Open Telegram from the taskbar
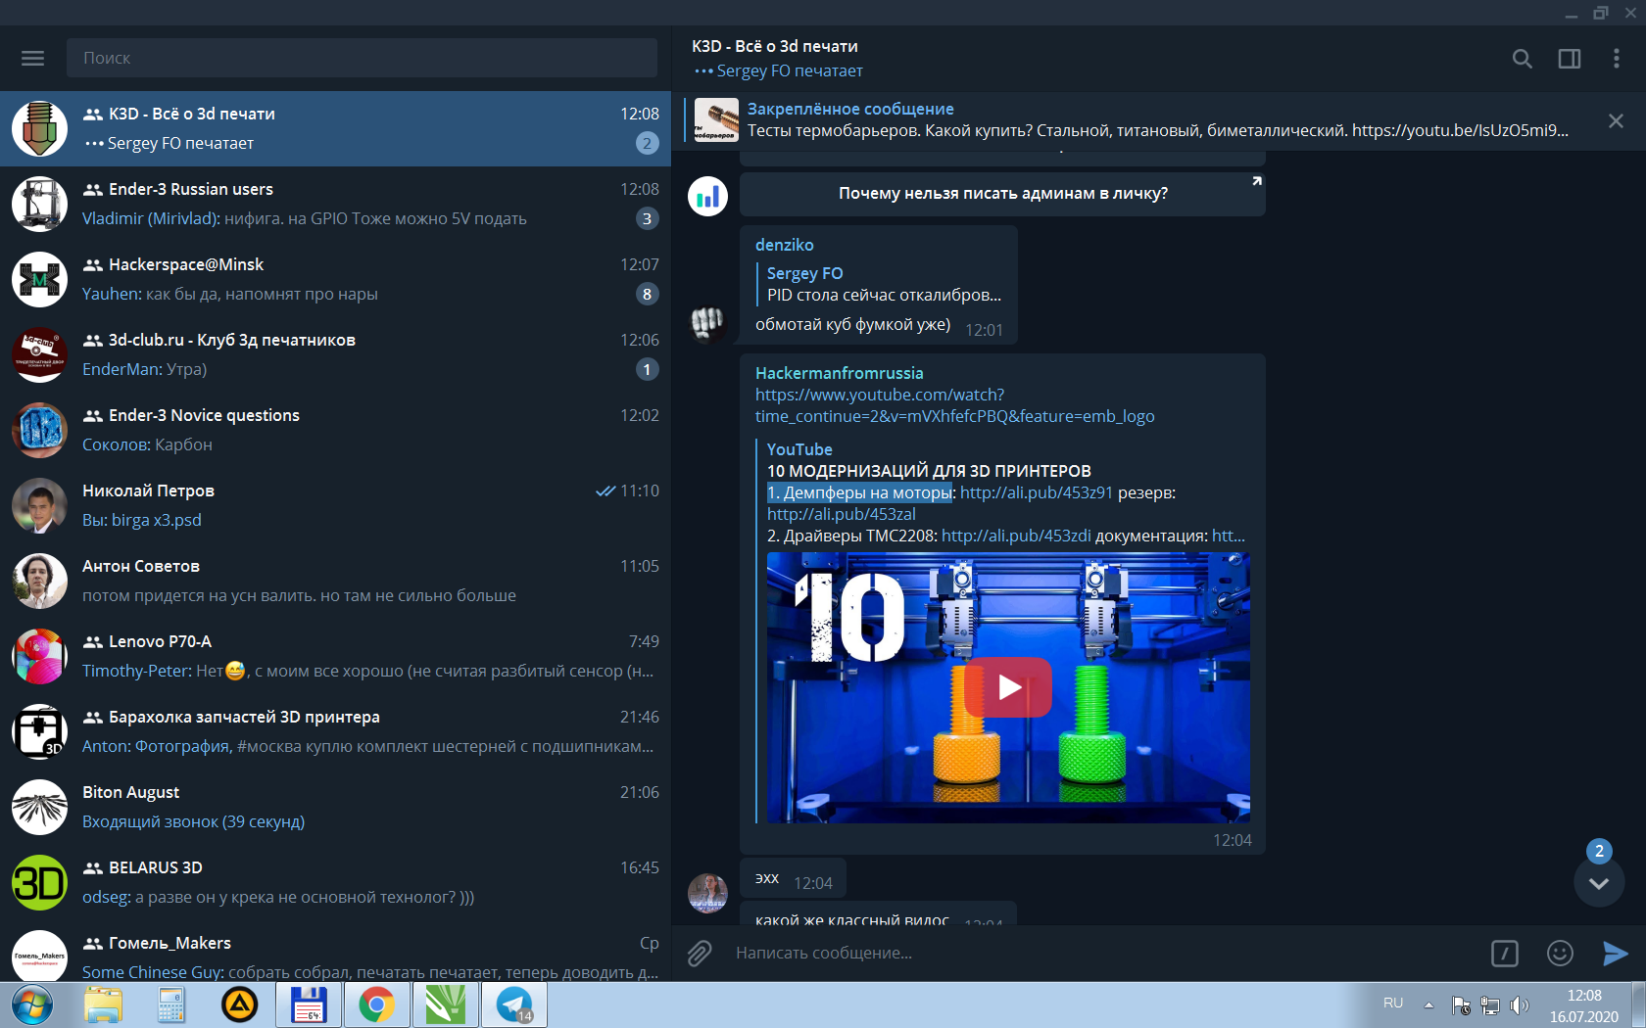The height and width of the screenshot is (1028, 1646). tap(514, 1005)
